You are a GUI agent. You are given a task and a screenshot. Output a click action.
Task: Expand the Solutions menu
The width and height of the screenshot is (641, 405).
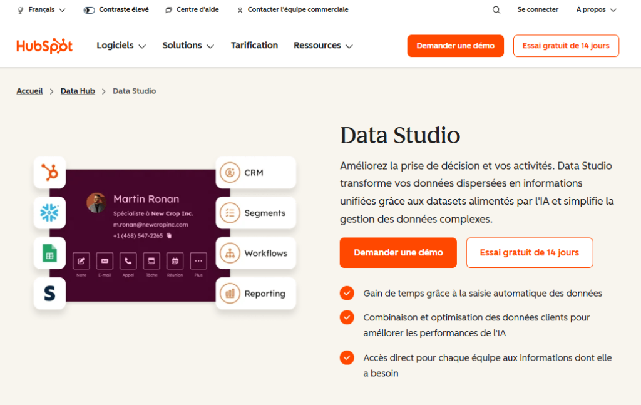(188, 45)
